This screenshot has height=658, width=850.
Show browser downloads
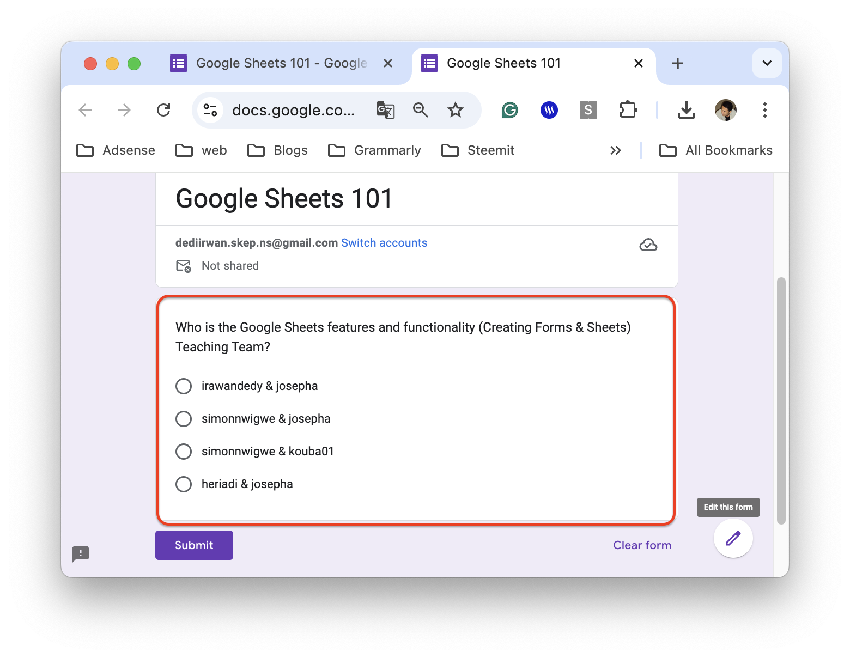(x=687, y=110)
